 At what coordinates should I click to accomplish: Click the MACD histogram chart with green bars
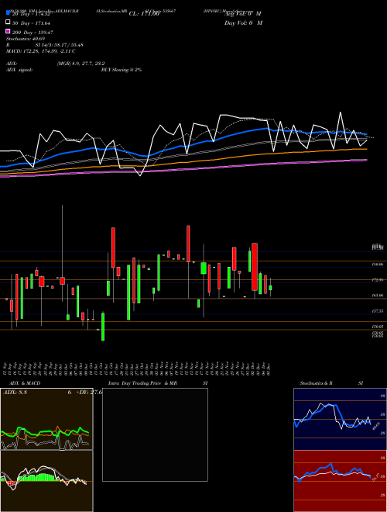(46, 481)
